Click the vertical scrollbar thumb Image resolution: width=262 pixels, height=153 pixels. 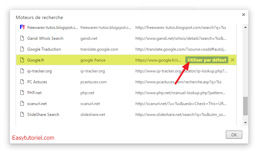click(x=245, y=106)
